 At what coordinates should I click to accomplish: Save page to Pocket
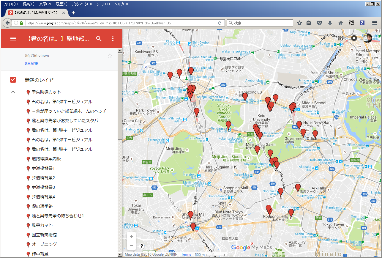pyautogui.click(x=319, y=23)
